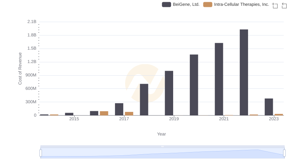Screen dimensions: 291x167
Task: Click the Year axis title
Action: pos(162,134)
